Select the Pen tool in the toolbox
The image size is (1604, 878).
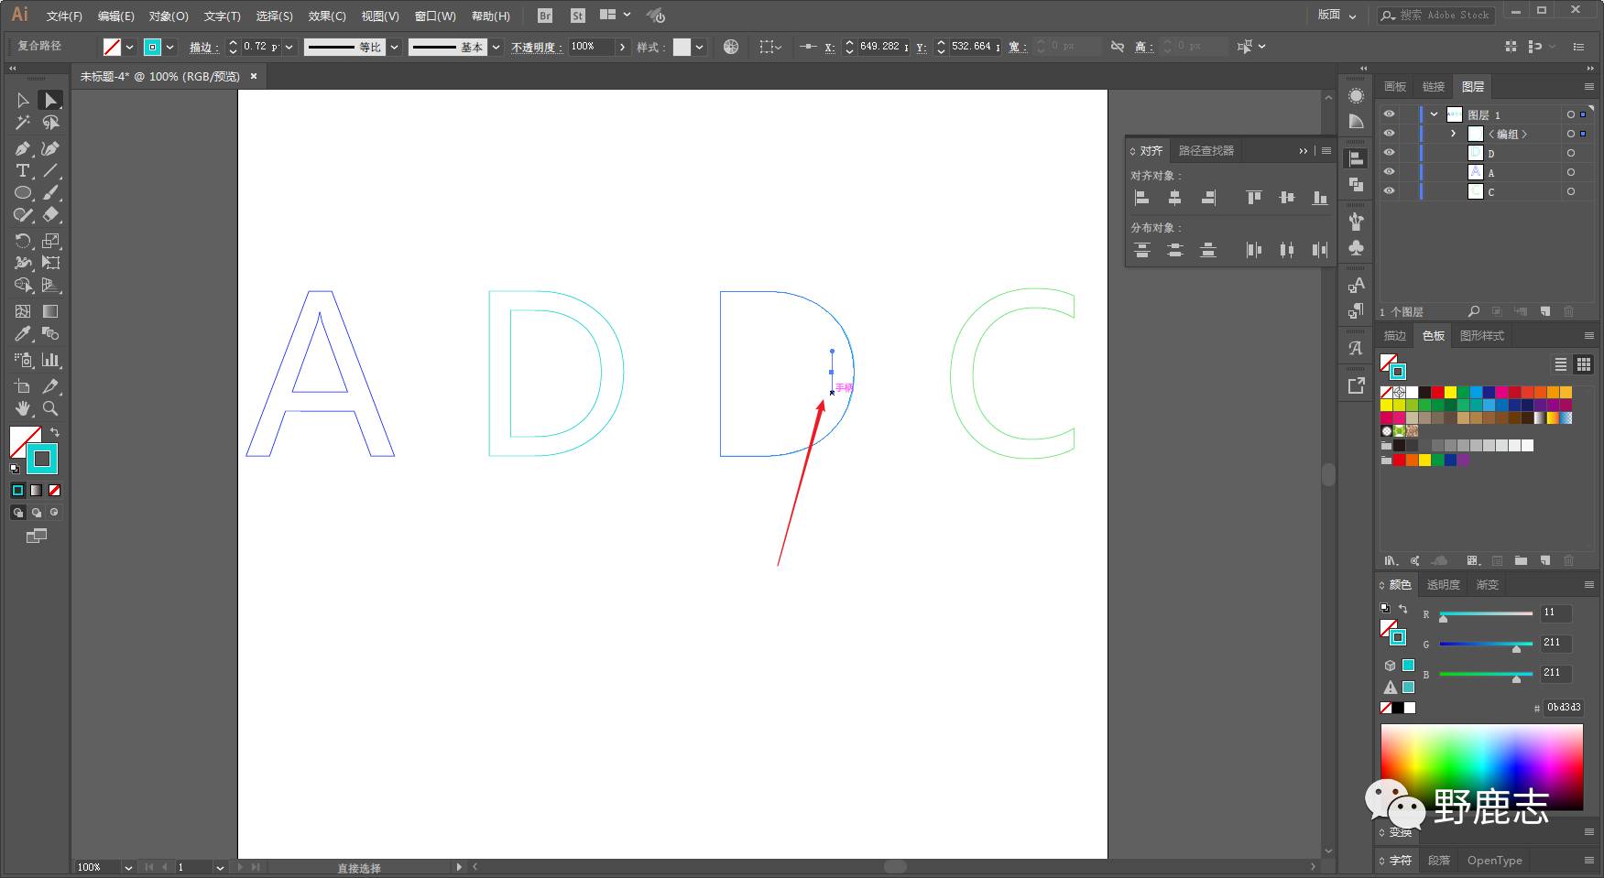point(23,148)
